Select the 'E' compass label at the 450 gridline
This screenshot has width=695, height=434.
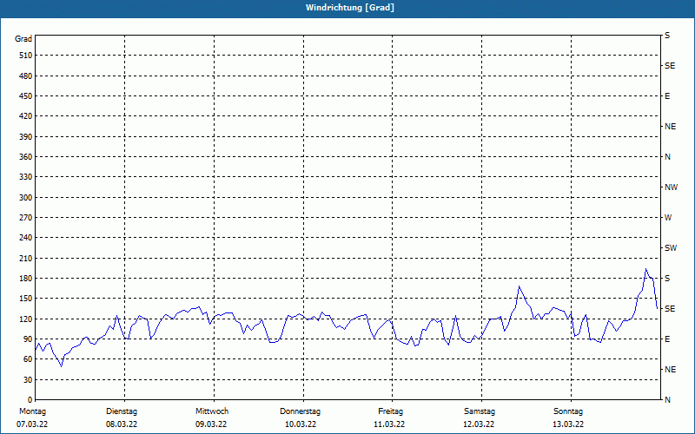[x=667, y=96]
